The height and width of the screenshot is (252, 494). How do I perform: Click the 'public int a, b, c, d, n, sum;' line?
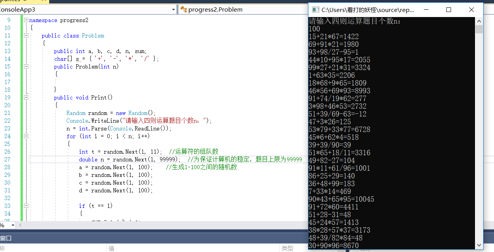100,51
